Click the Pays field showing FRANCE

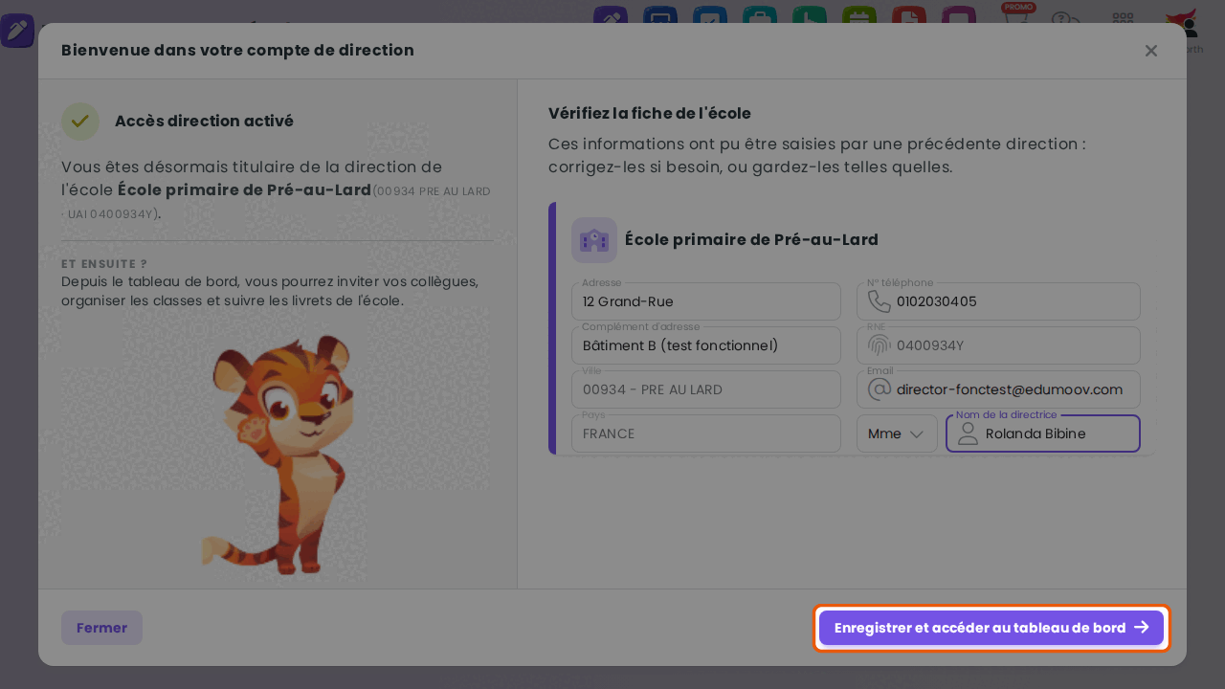[x=706, y=433]
